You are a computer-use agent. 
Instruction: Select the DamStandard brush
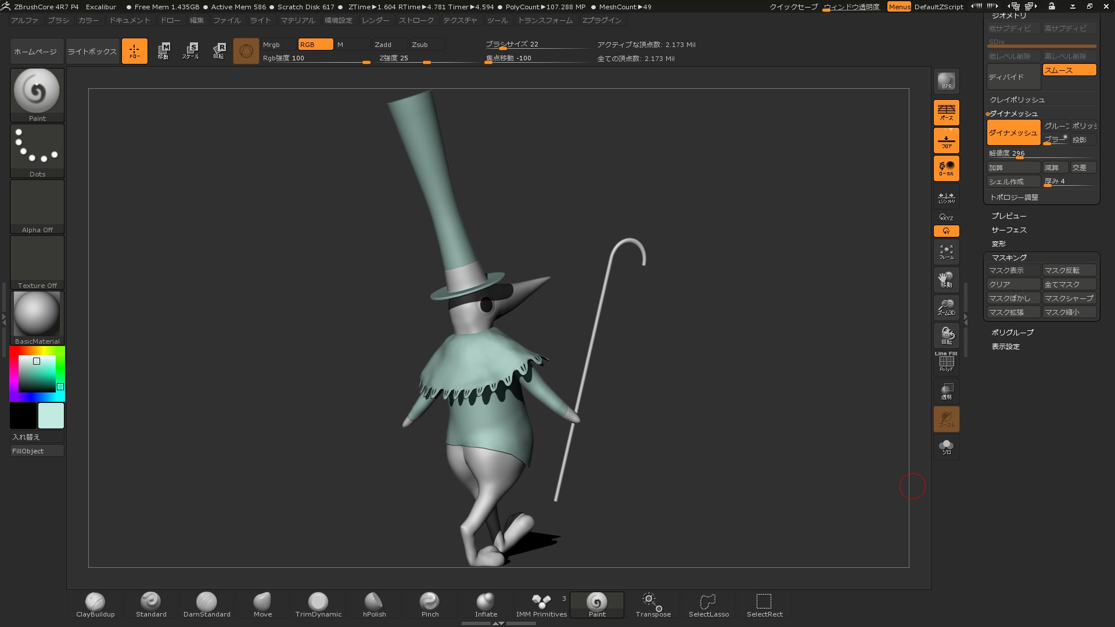pyautogui.click(x=207, y=604)
